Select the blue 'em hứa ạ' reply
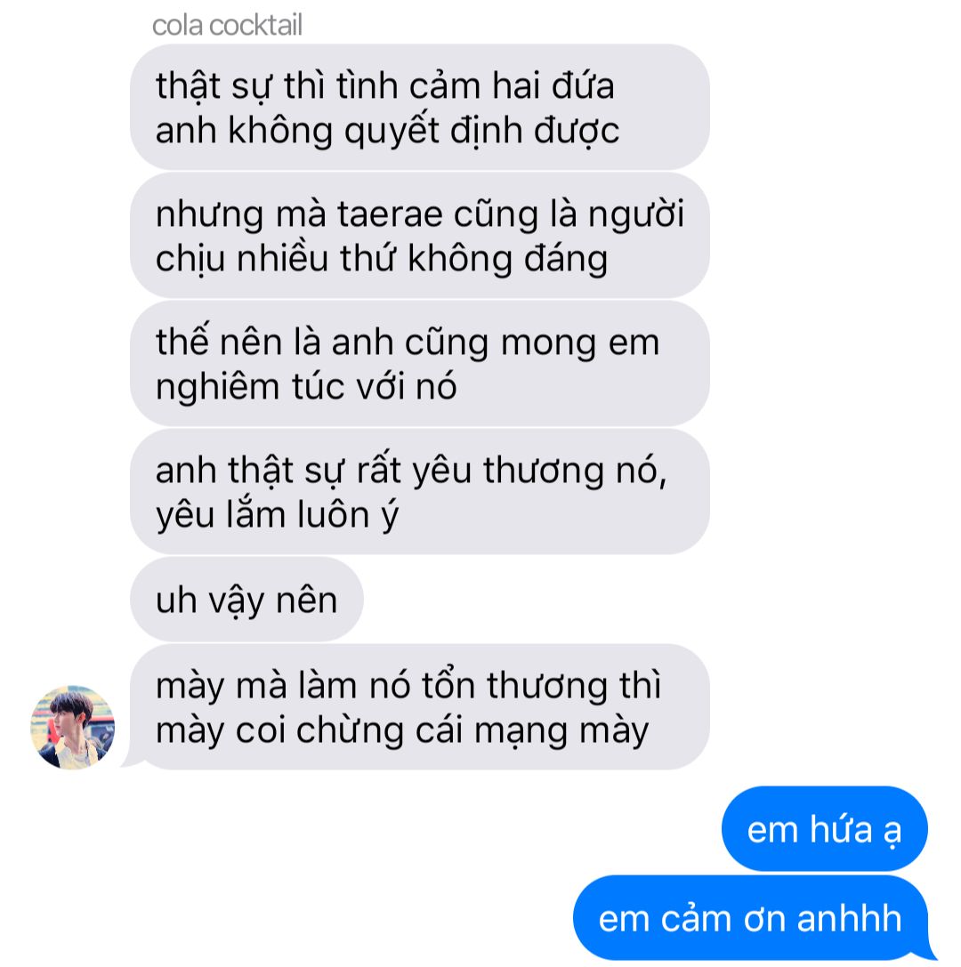 pos(825,828)
